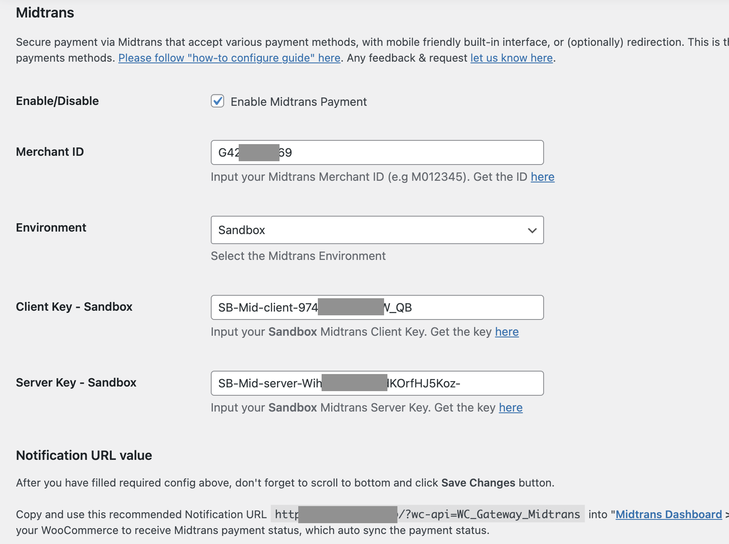The width and height of the screenshot is (729, 544).
Task: Click into the Merchant ID input field
Action: [377, 152]
